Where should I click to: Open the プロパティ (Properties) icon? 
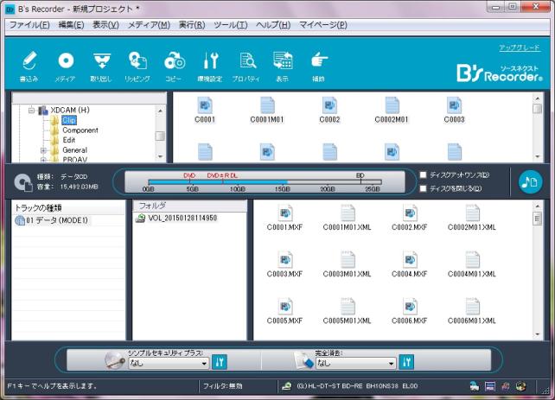(x=246, y=67)
